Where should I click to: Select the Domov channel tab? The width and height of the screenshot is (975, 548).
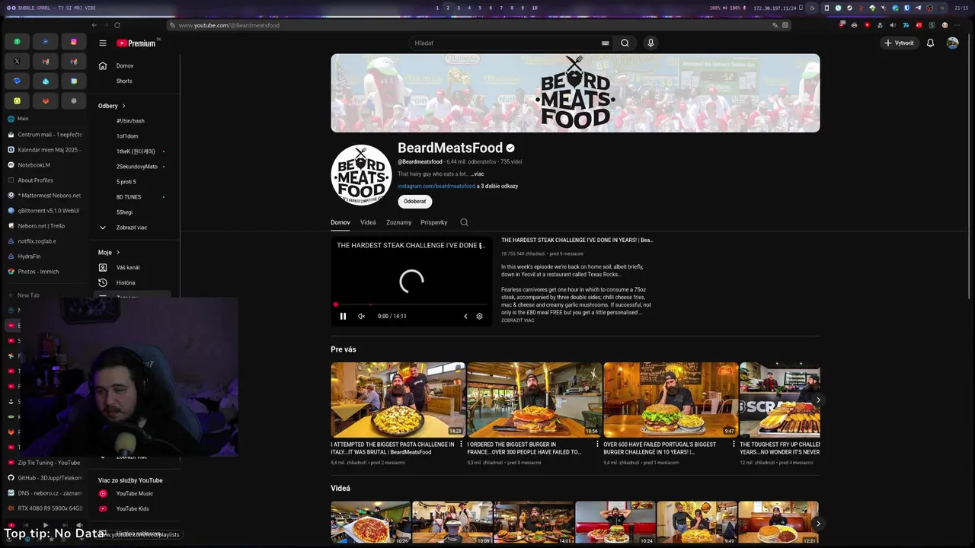coord(340,222)
